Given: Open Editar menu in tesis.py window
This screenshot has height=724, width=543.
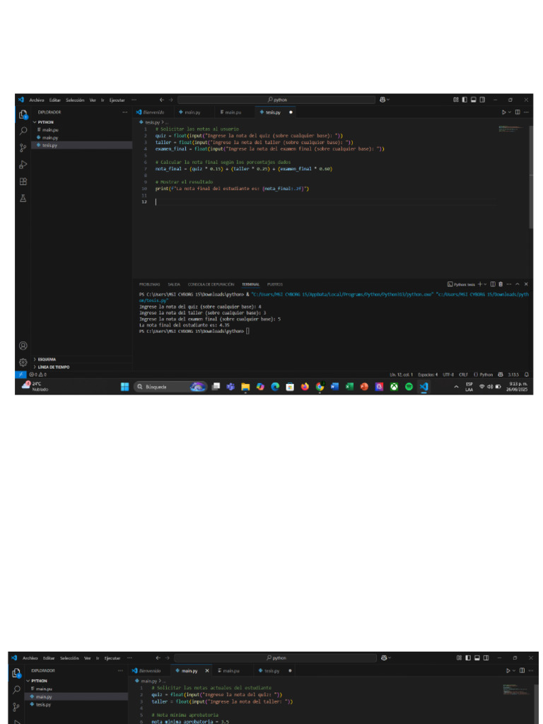Looking at the screenshot, I should pyautogui.click(x=55, y=100).
